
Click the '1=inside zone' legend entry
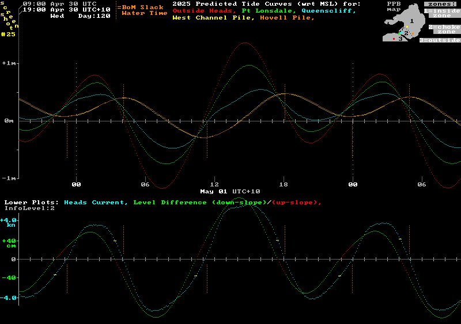click(443, 13)
